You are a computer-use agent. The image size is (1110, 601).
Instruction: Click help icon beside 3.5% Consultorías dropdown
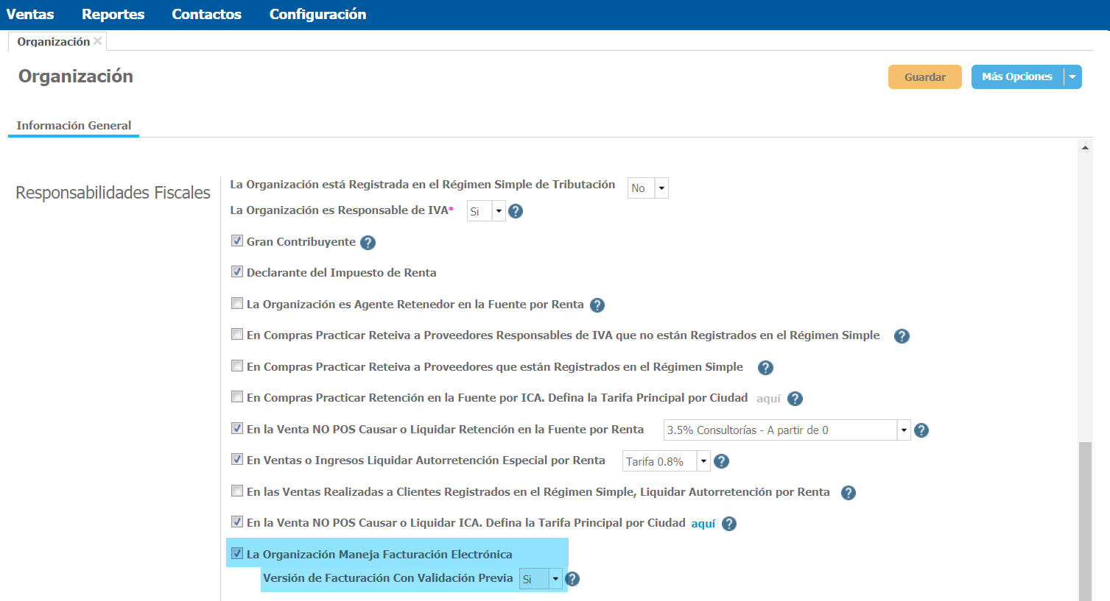pos(921,430)
